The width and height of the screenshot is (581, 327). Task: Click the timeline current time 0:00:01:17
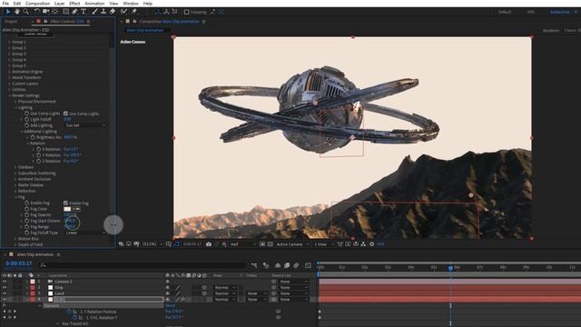(18, 263)
